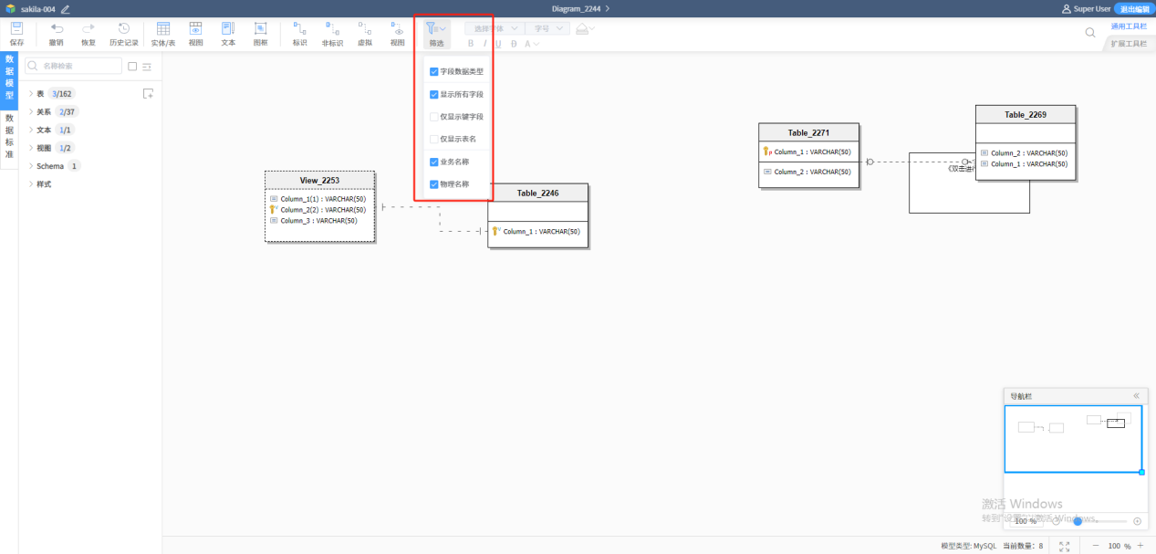Click the Diagram_2244 title
Viewport: 1156px width, 554px height.
pos(578,8)
